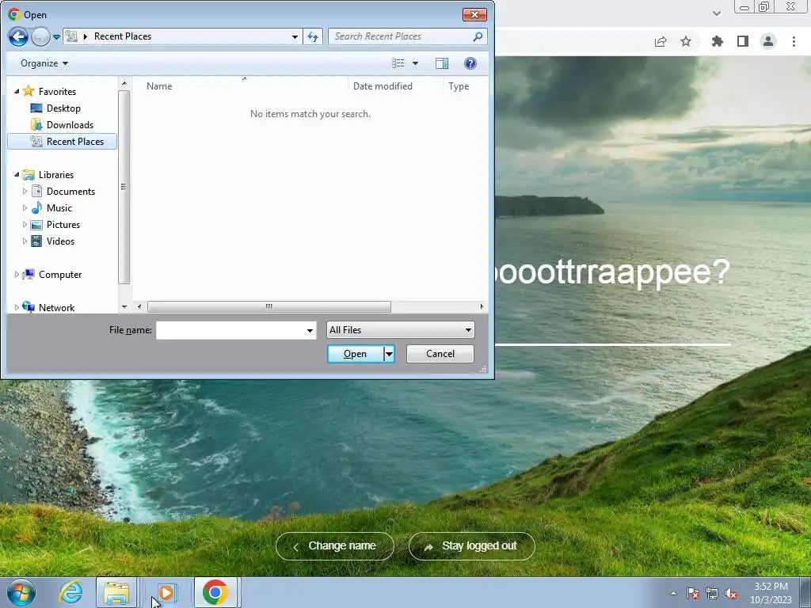The height and width of the screenshot is (608, 811).
Task: Show the preview pane
Action: [x=442, y=63]
